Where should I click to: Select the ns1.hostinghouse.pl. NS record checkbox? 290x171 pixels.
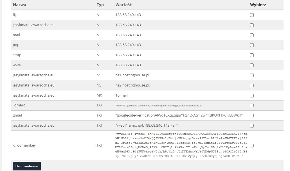(252, 76)
